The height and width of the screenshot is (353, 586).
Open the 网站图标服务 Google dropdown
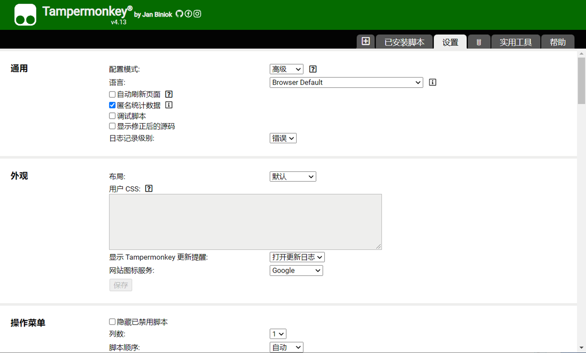point(296,271)
